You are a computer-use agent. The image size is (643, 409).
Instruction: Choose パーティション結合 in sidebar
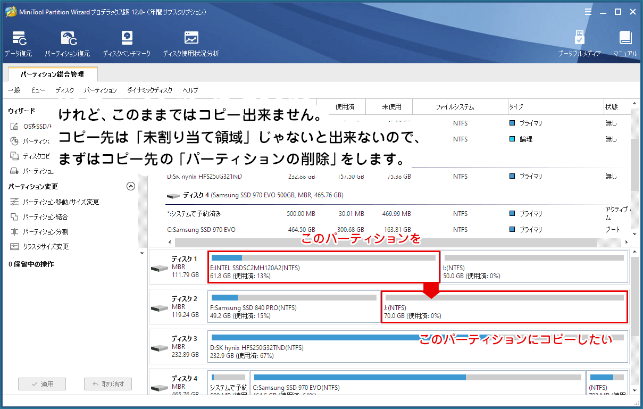pyautogui.click(x=39, y=217)
